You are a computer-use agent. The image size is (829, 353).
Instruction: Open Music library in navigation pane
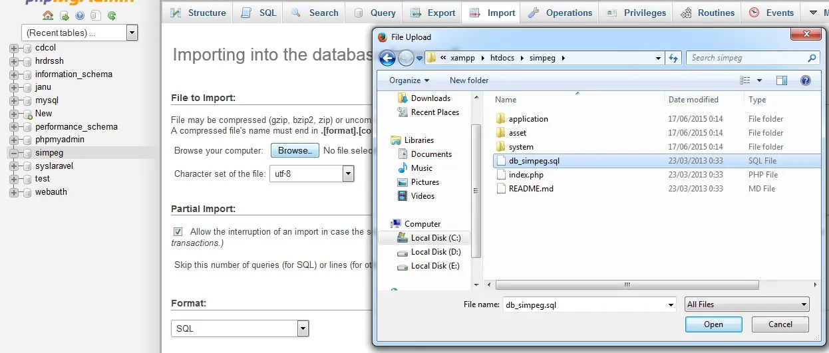[x=422, y=168]
